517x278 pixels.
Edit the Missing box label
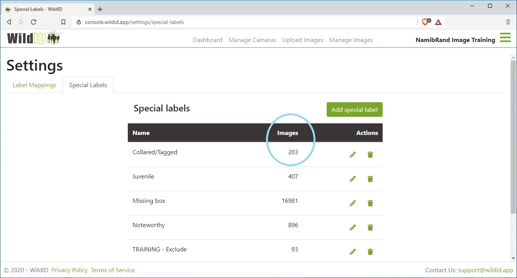[x=353, y=203]
